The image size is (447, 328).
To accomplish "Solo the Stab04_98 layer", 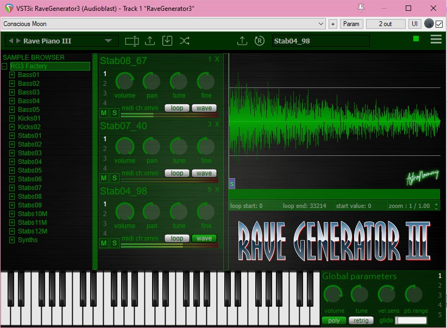I will (114, 243).
